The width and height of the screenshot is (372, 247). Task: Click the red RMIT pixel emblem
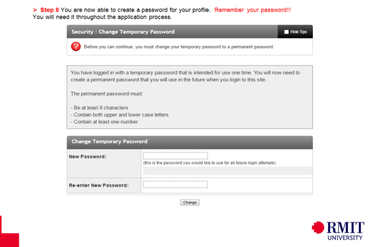click(x=319, y=227)
